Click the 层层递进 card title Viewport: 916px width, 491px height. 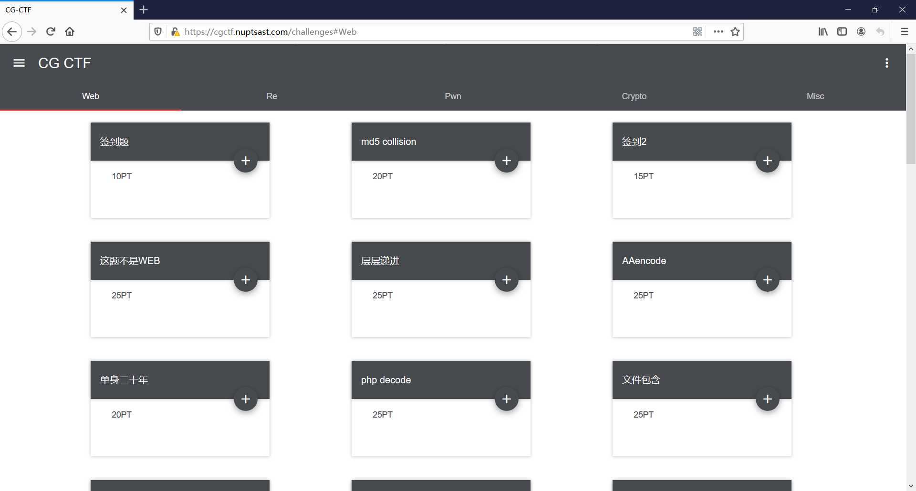(380, 261)
